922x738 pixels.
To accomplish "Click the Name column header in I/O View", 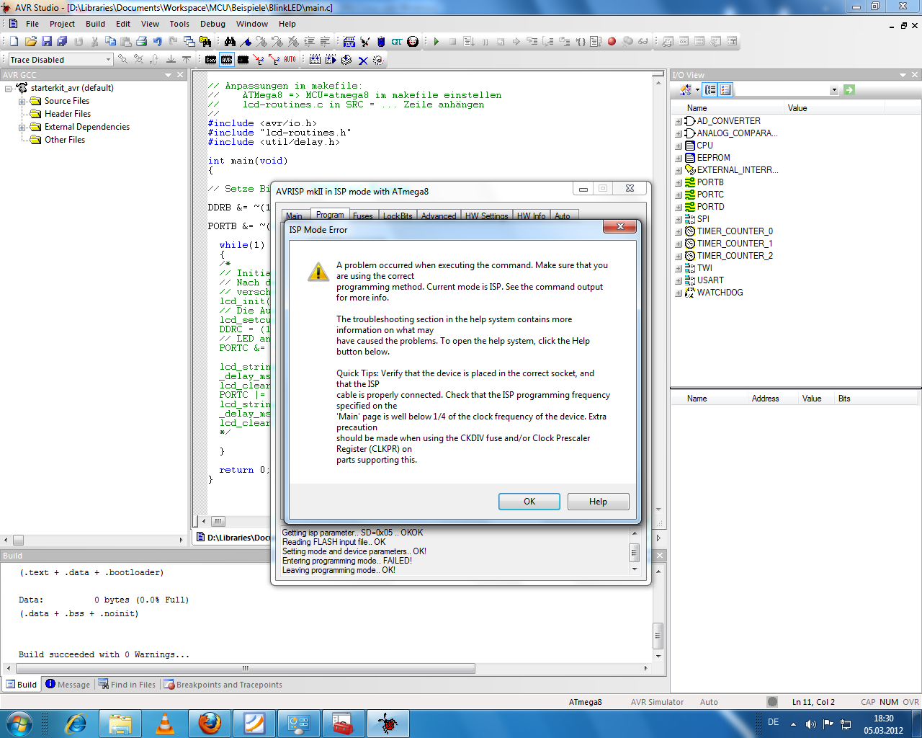I will pos(728,108).
